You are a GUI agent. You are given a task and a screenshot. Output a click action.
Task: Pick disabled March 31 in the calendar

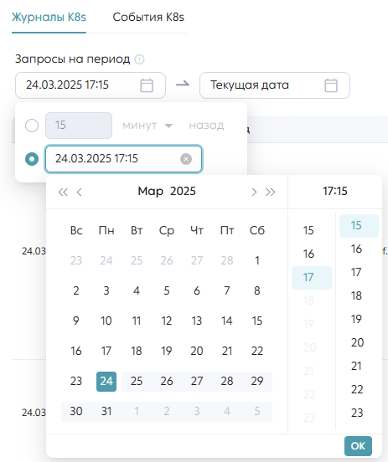(106, 411)
